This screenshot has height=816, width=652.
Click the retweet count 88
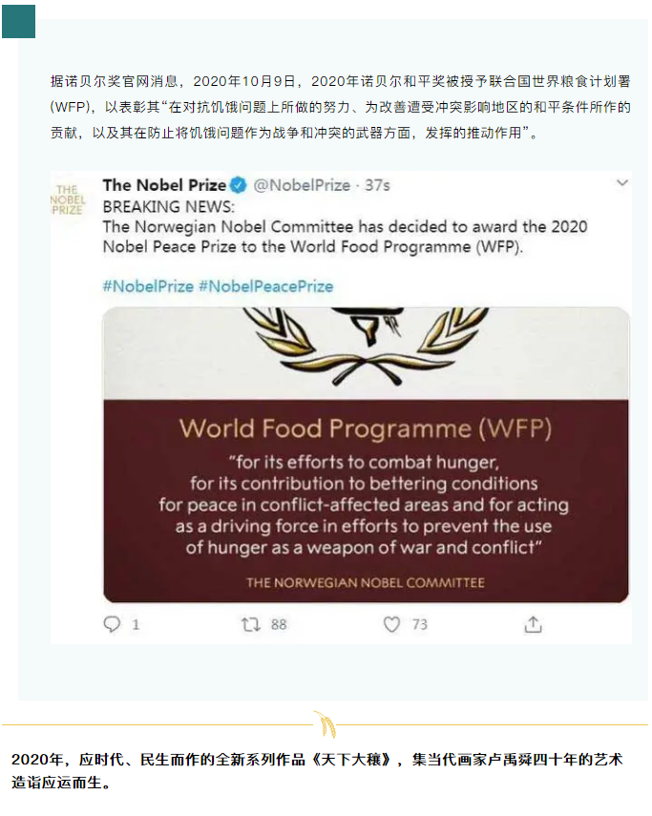[x=279, y=624]
